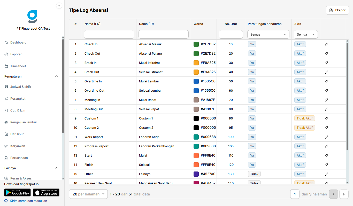Click the Perangkat device icon in the sidebar

6,99
